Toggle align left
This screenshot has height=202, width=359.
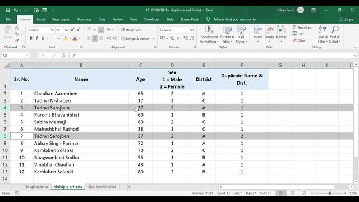(89, 39)
